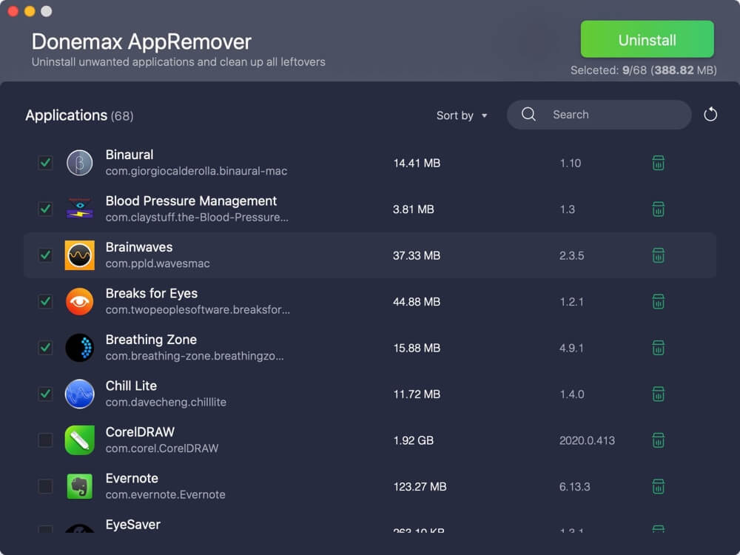Click the magnifying glass search icon
740x555 pixels.
[x=528, y=115]
